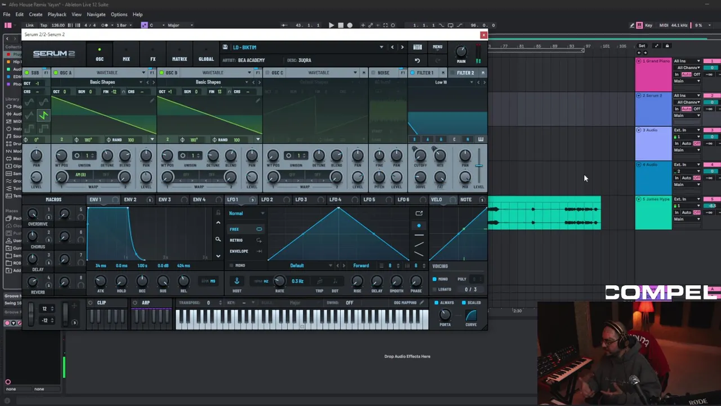Toggle the SUB oscillator on or off
721x406 pixels.
tap(27, 73)
